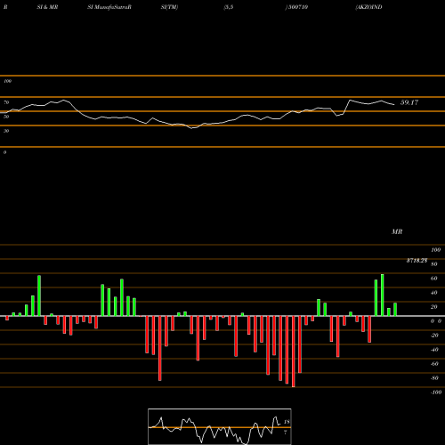Viewport: 445px width, 445px height.
Task: Click the RSI axis label 100
Action: pyautogui.click(x=7, y=81)
